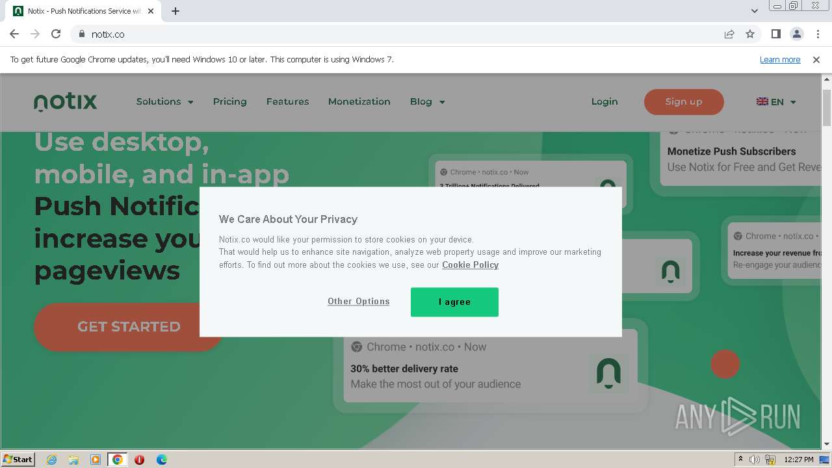Open the media player taskbar icon

[96, 460]
